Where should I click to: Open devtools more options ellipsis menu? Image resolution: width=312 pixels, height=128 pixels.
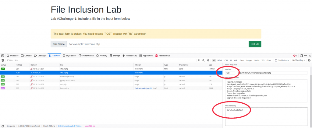306,56
